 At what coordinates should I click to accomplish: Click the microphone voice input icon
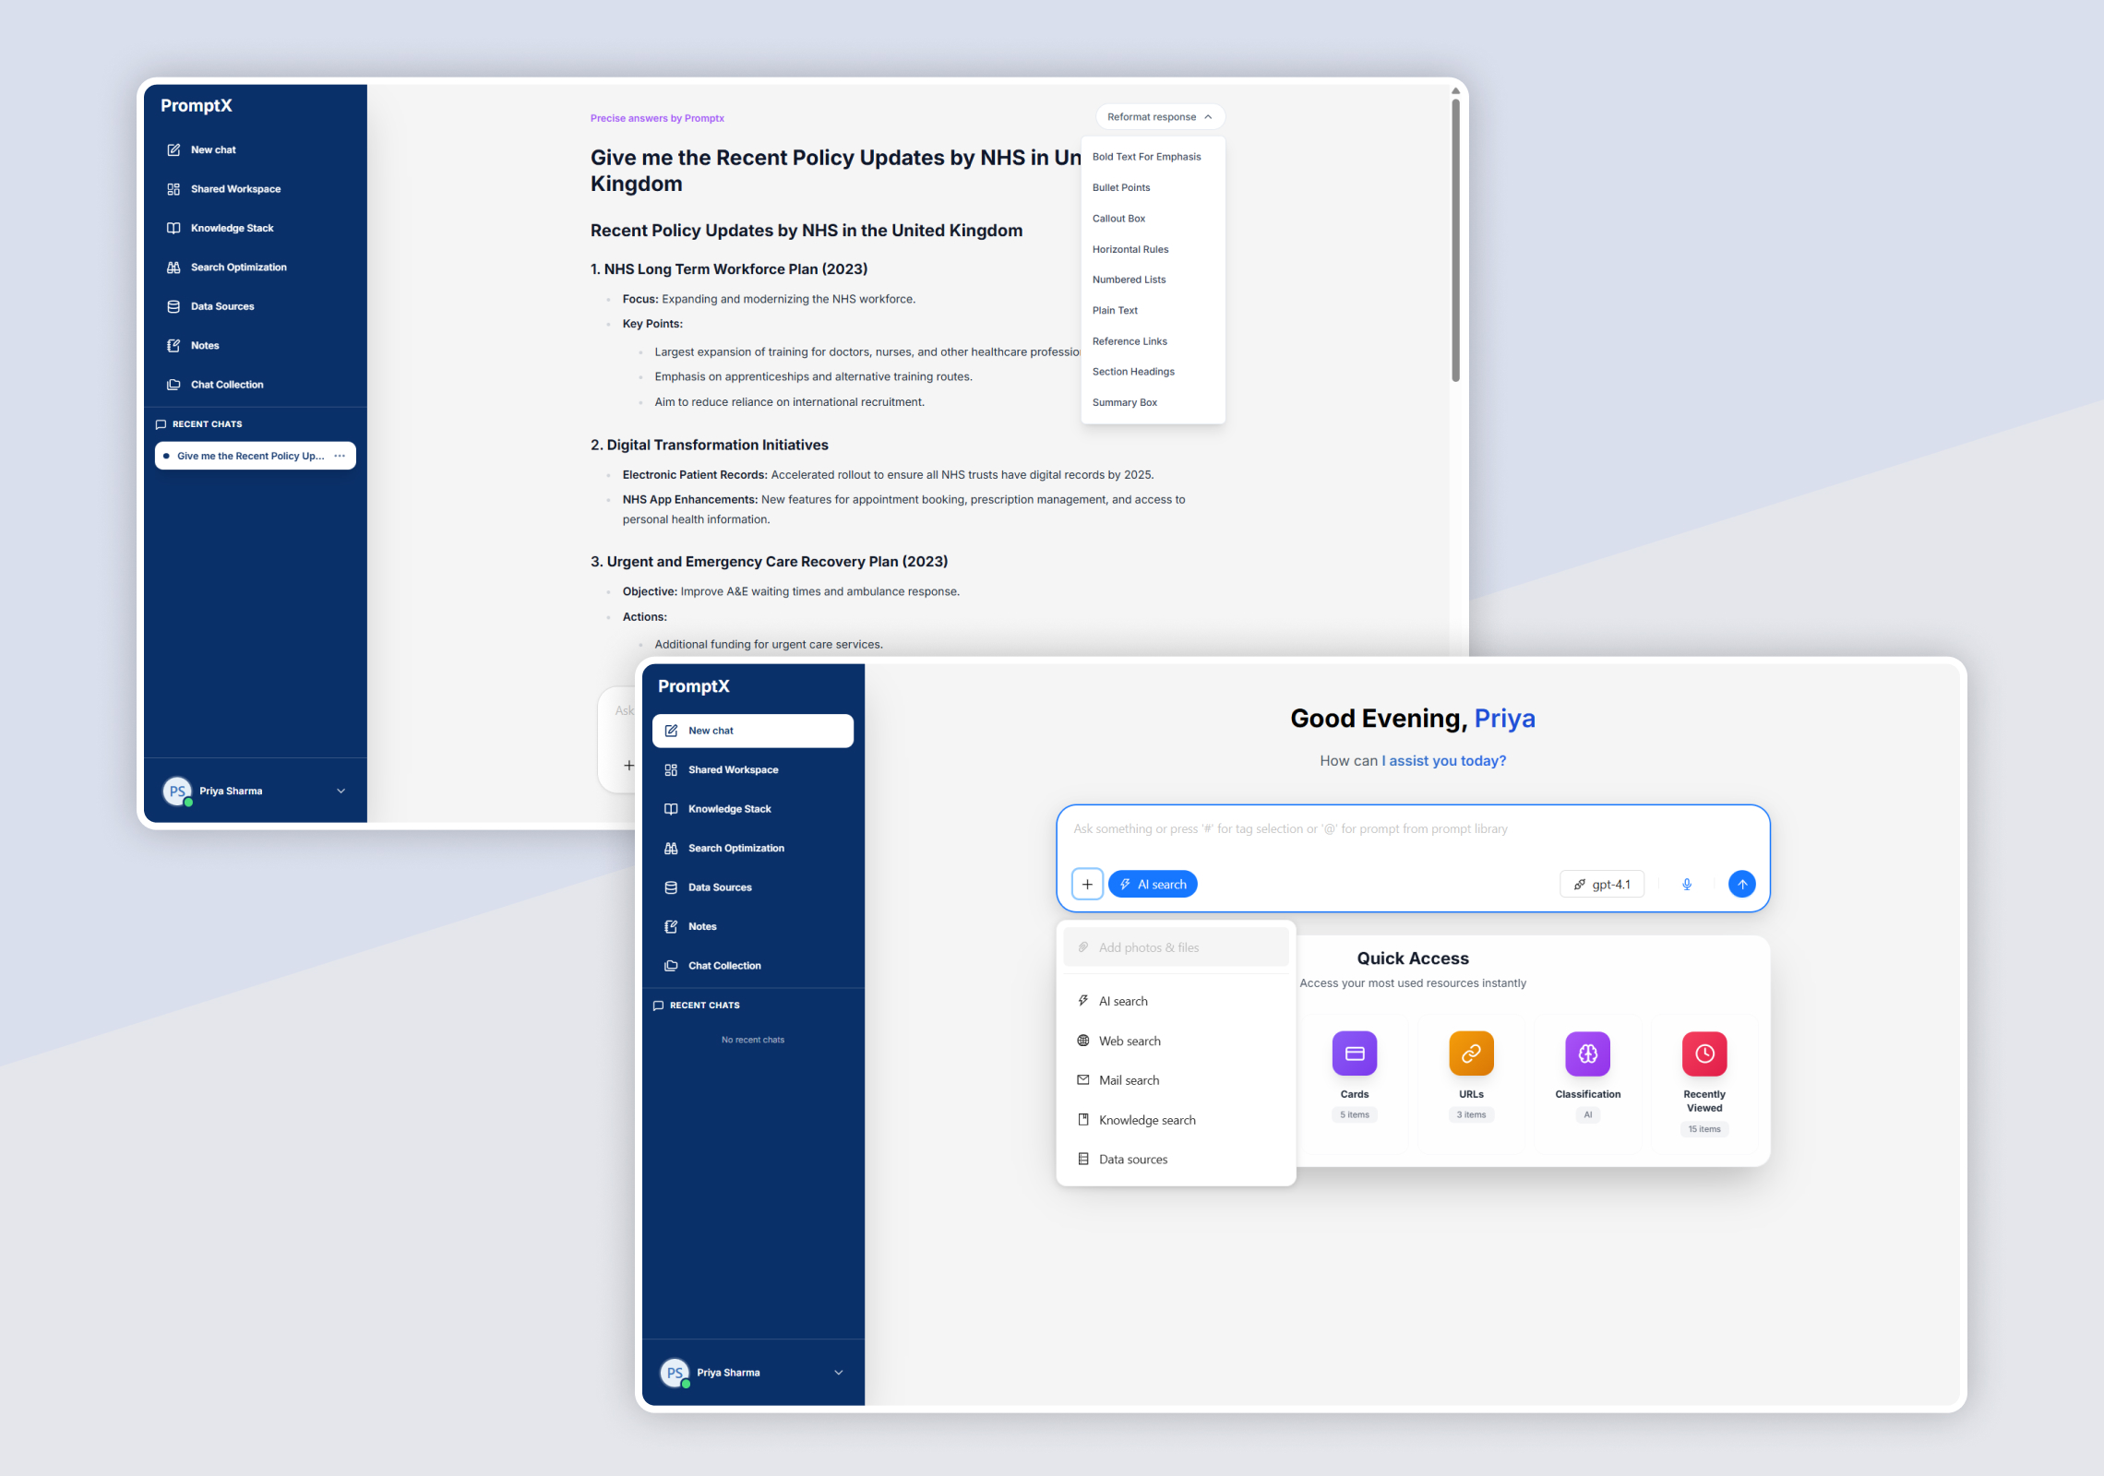(x=1686, y=884)
